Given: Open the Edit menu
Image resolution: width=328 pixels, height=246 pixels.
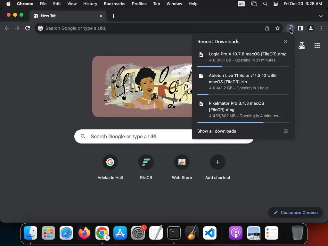Looking at the screenshot, I should click(x=57, y=4).
